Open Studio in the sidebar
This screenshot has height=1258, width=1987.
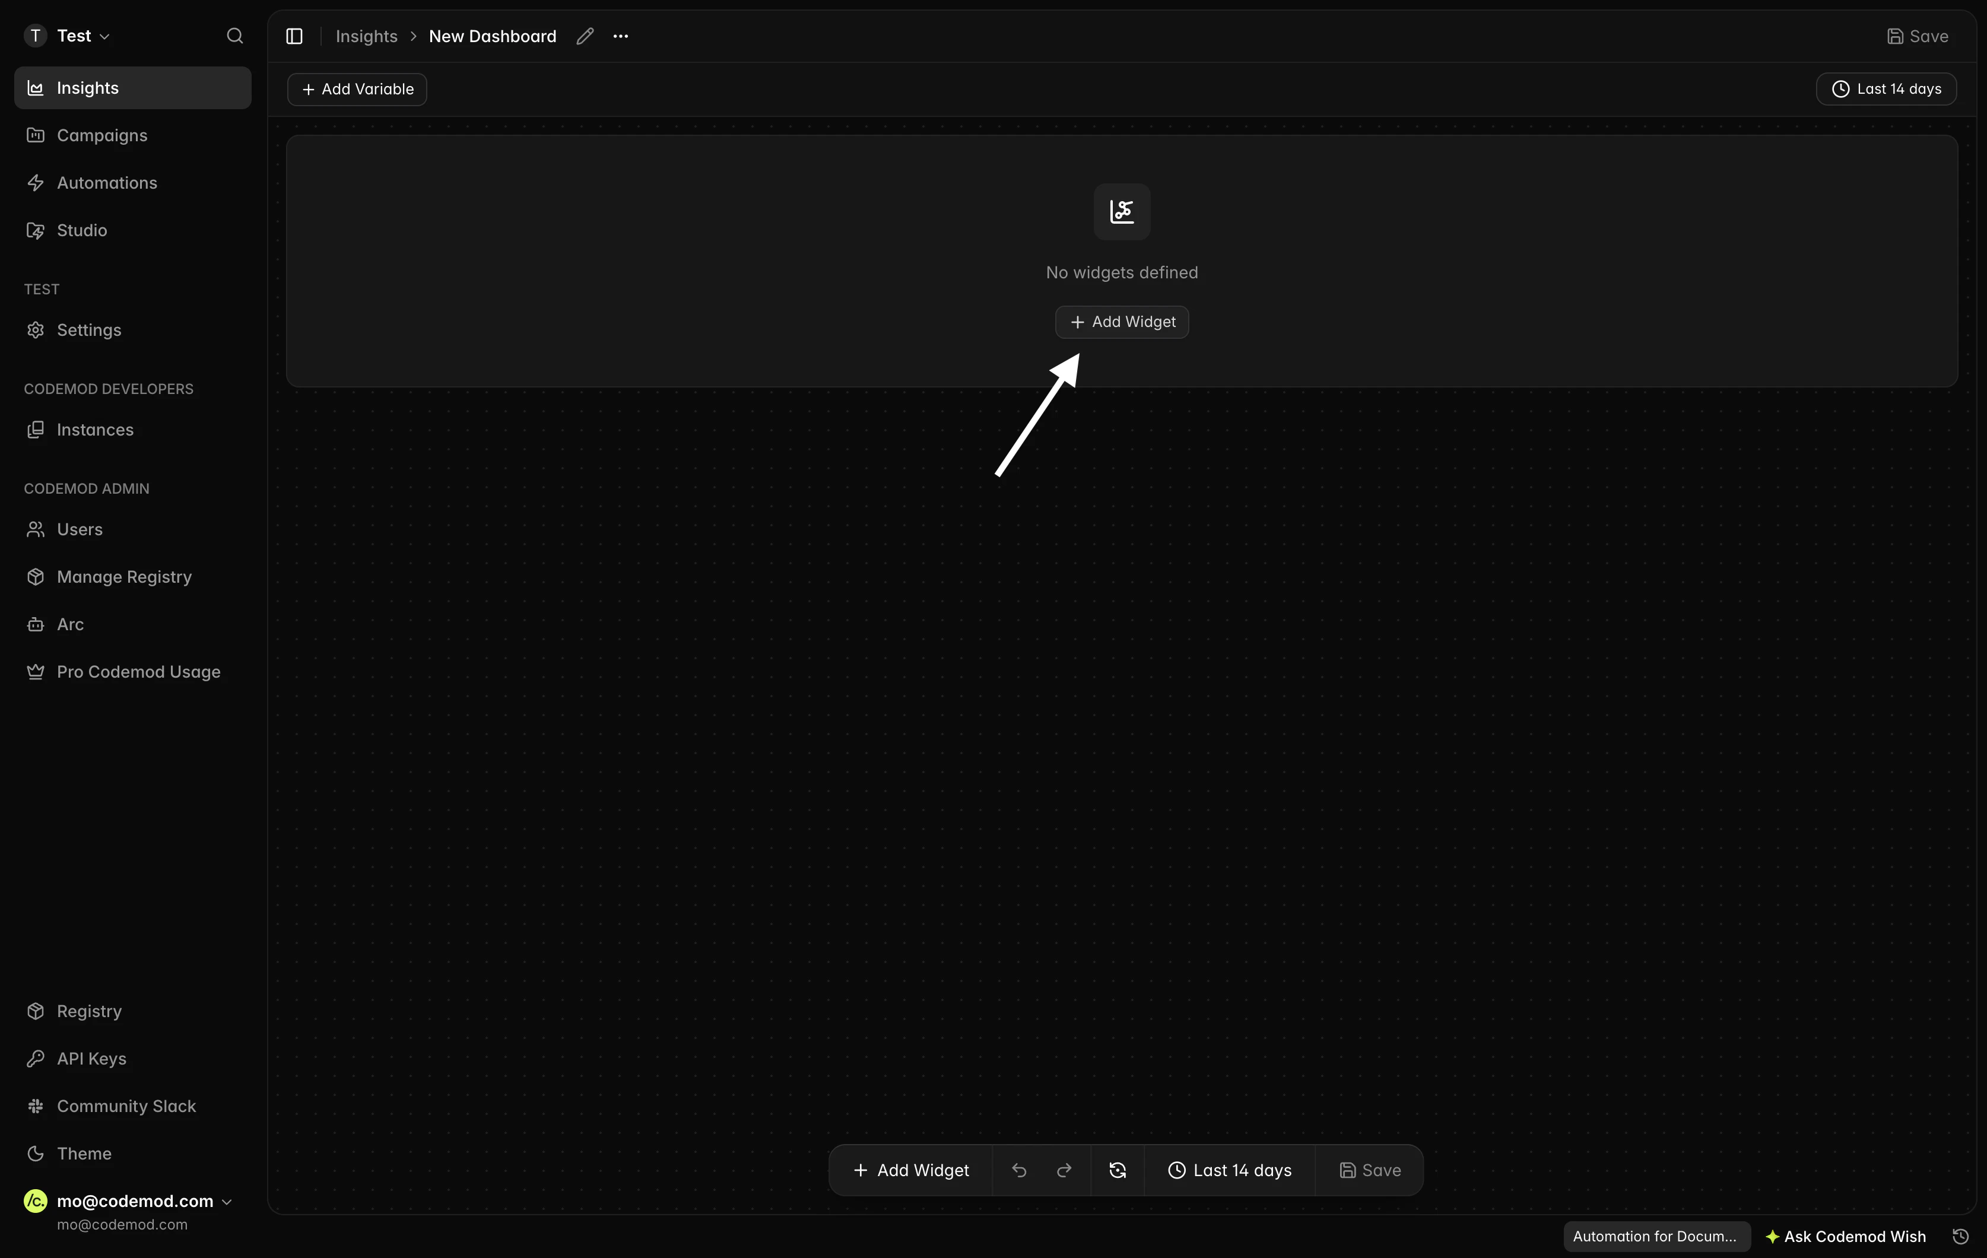coord(133,230)
